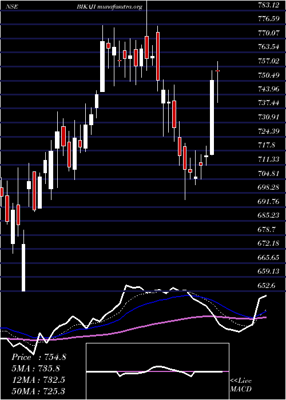
Task: Click the 12MA : 732.5 readout
Action: coord(38,380)
